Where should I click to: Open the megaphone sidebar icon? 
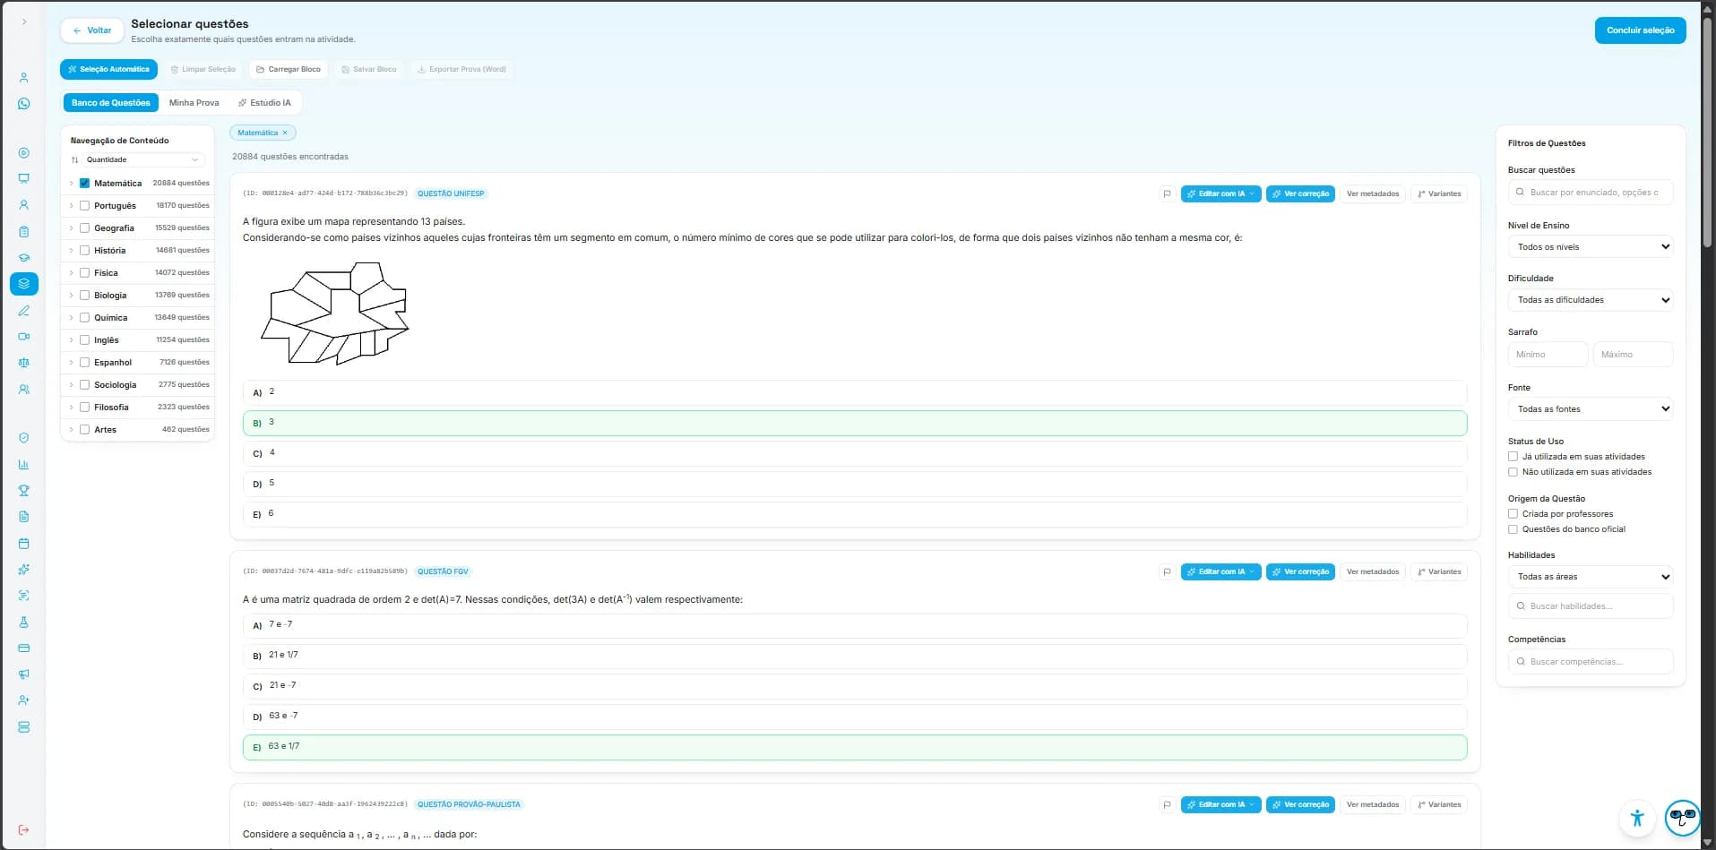point(23,674)
